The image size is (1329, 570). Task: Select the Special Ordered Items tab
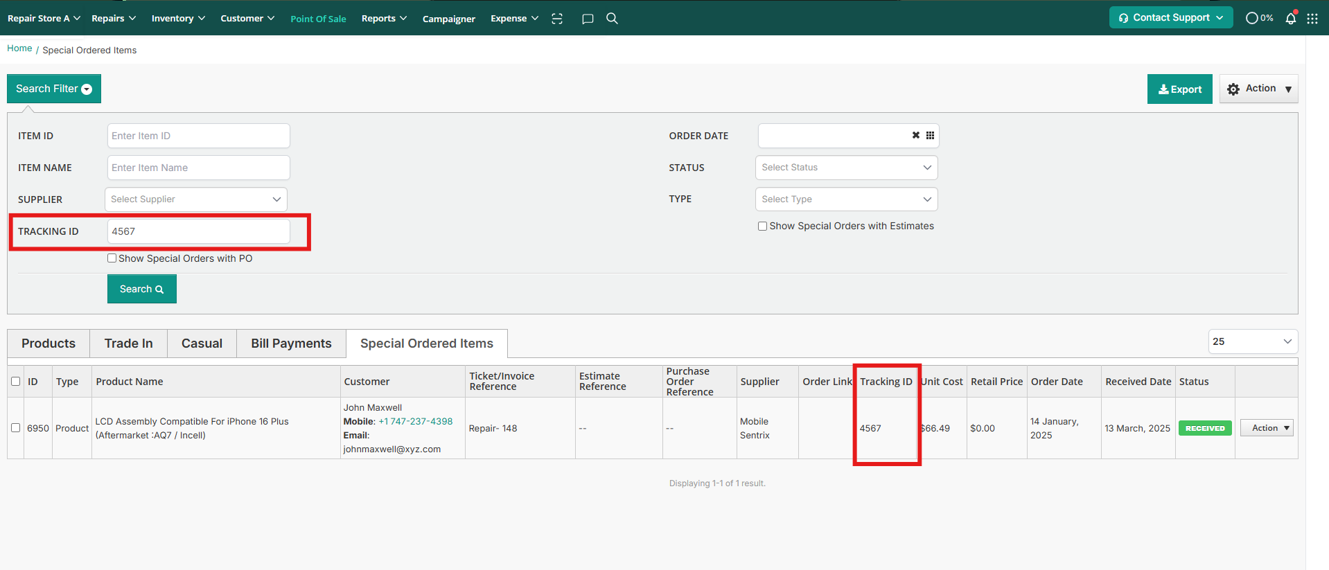[427, 344]
